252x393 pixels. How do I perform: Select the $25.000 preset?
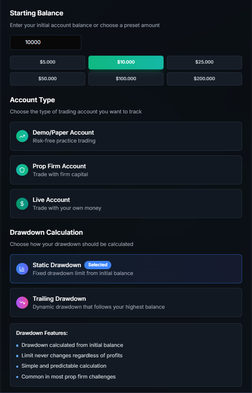point(204,62)
